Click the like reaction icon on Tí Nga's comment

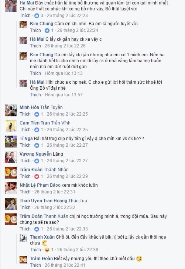coord(37,145)
